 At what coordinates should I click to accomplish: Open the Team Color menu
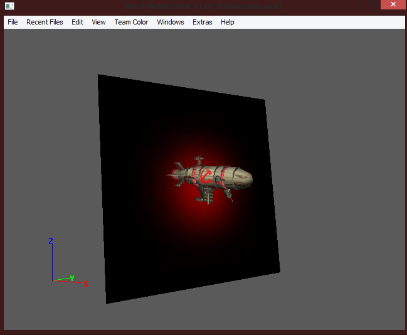click(131, 22)
